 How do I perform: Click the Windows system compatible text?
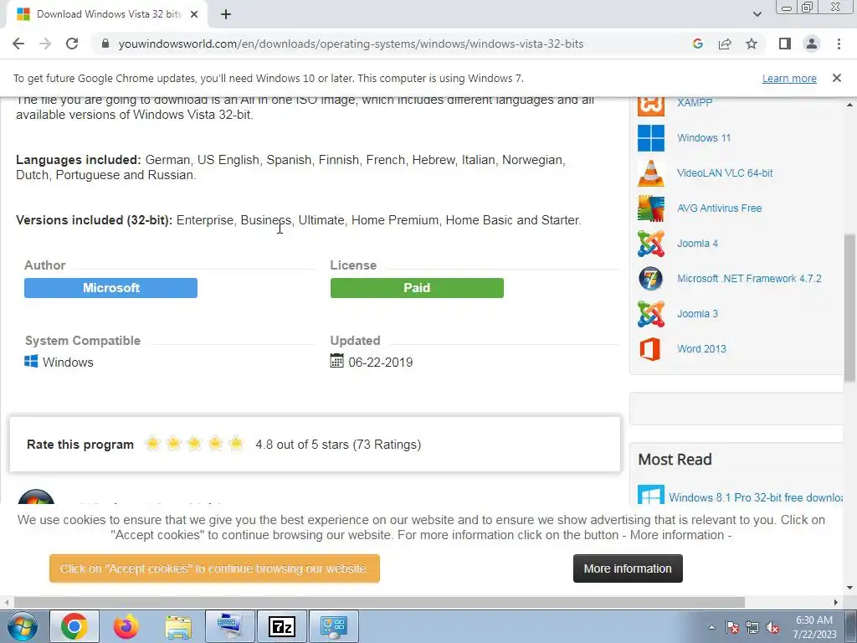coord(68,362)
